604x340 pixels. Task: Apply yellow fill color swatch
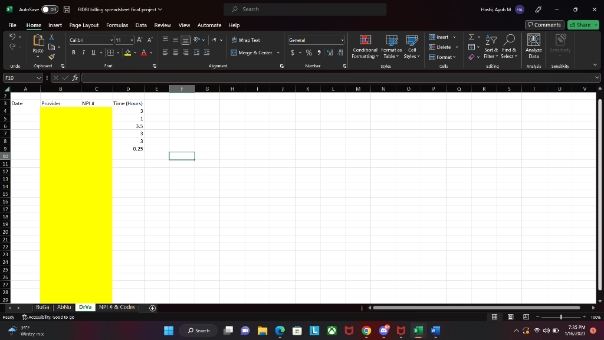(127, 53)
